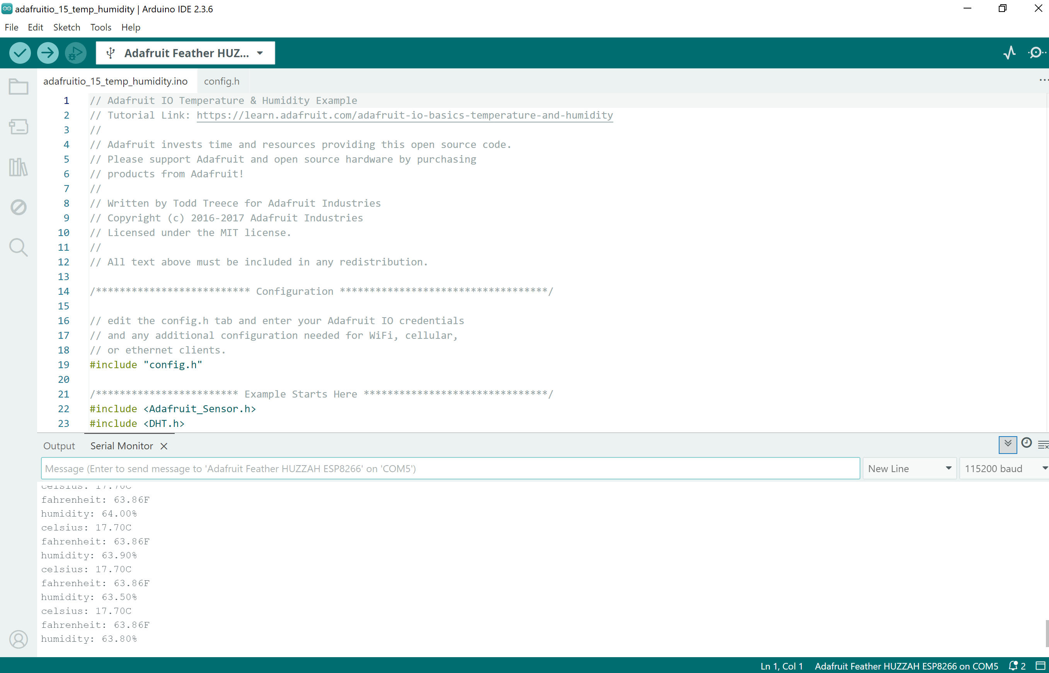The image size is (1049, 673).
Task: Toggle autoscroll in the Serial Monitor
Action: (1008, 444)
